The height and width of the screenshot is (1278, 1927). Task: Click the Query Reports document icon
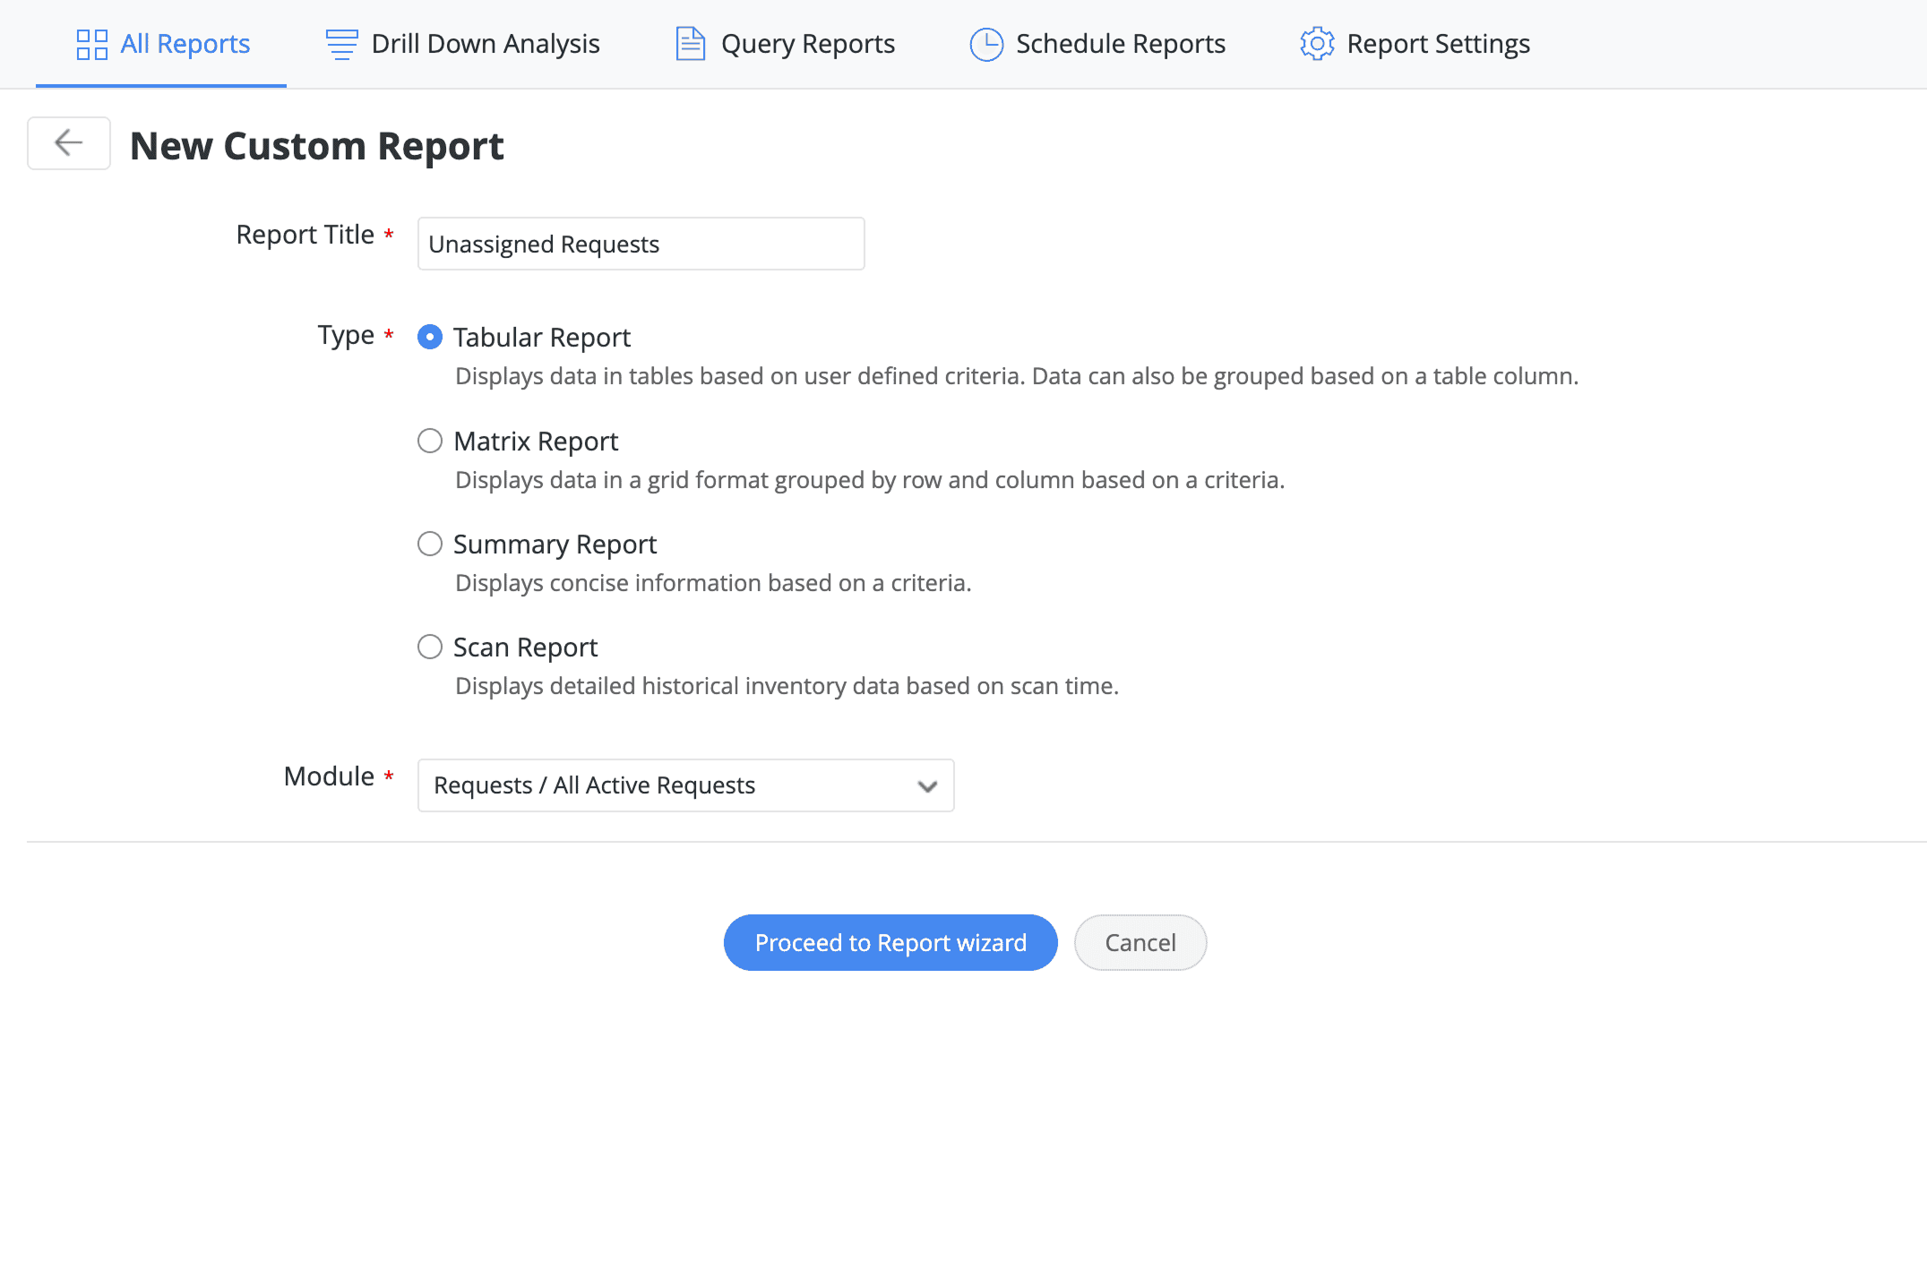689,43
